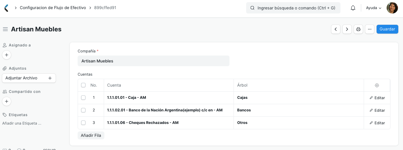The height and width of the screenshot is (150, 403).
Task: Click the Otros tree cell
Action: coord(299,123)
